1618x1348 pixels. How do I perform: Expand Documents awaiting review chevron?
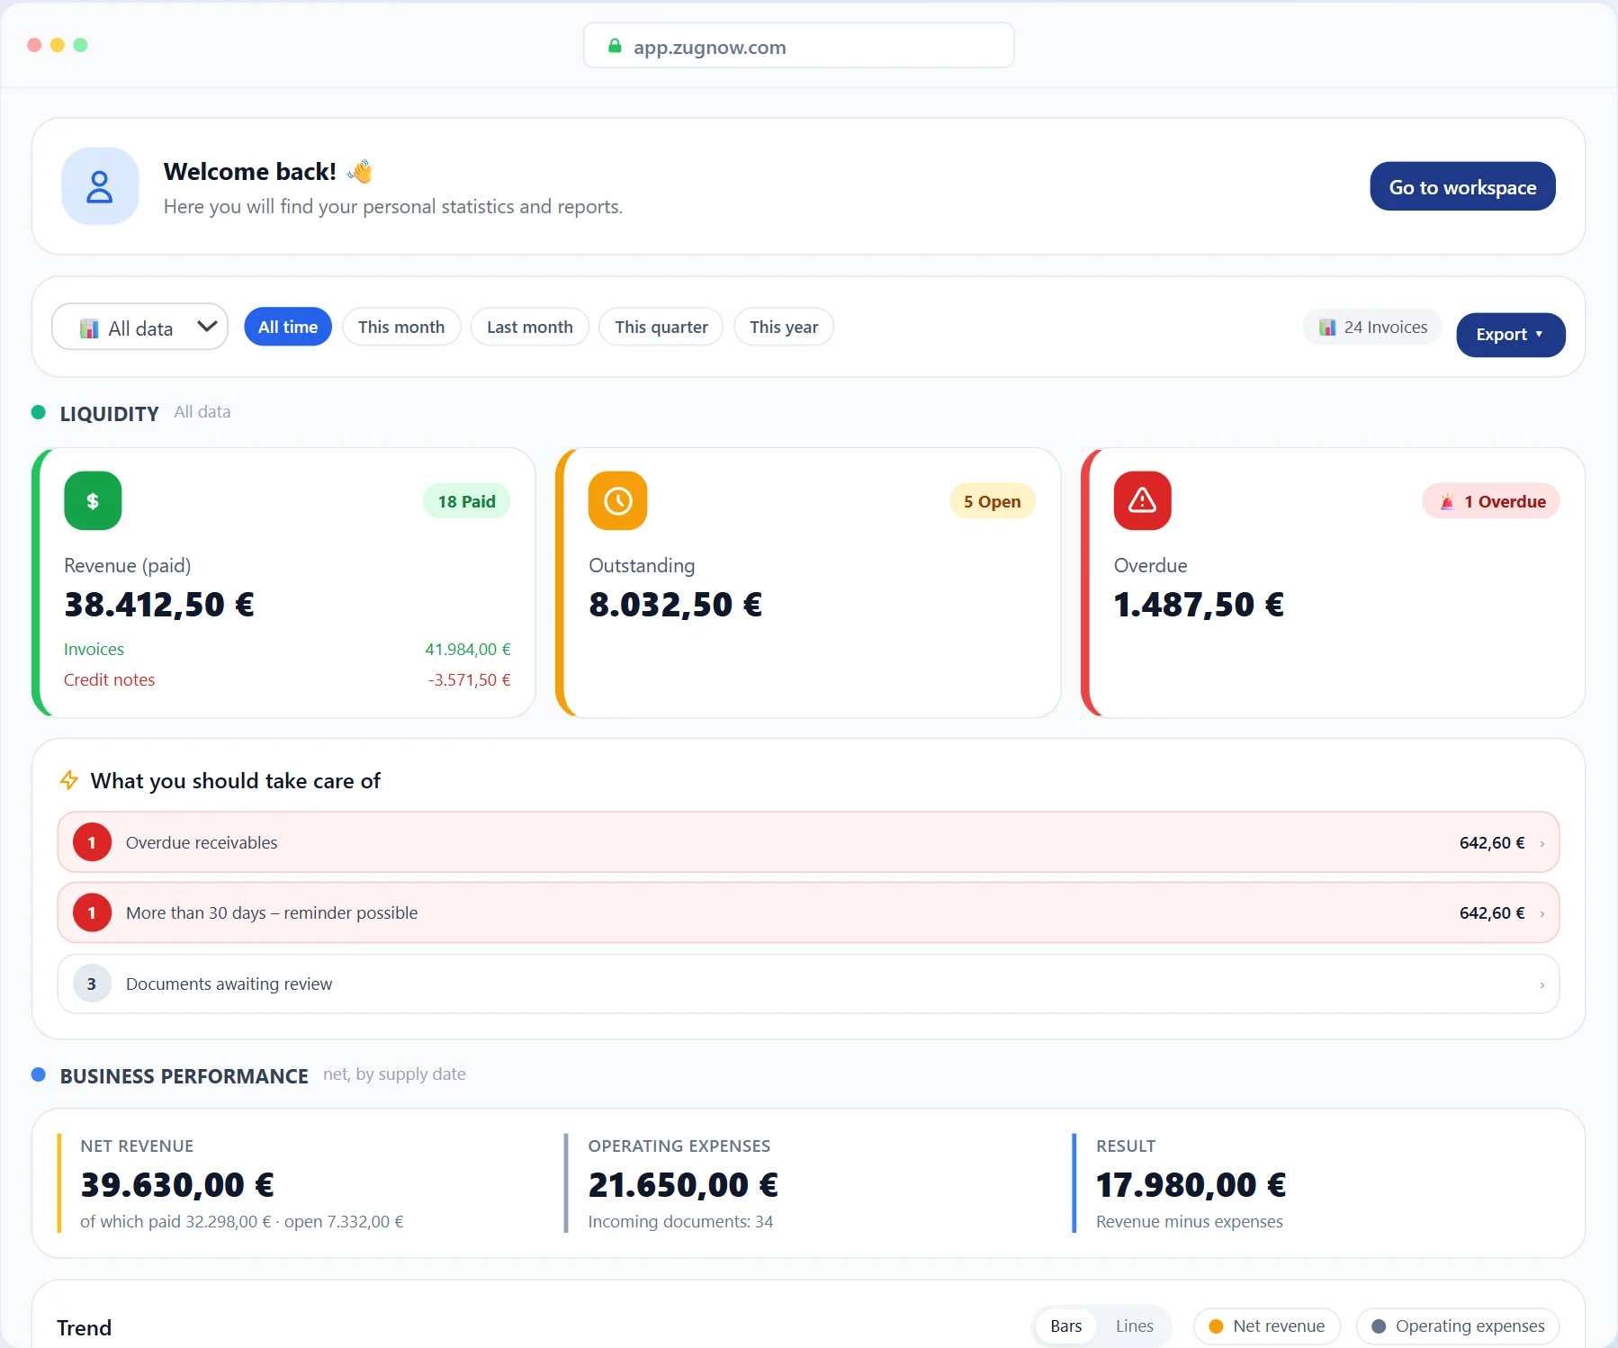click(1542, 984)
